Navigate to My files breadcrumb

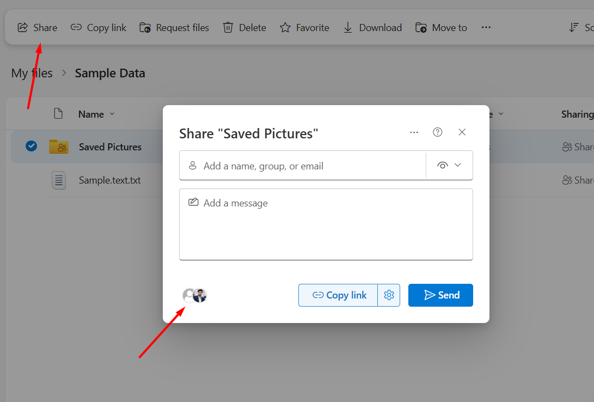coord(32,73)
